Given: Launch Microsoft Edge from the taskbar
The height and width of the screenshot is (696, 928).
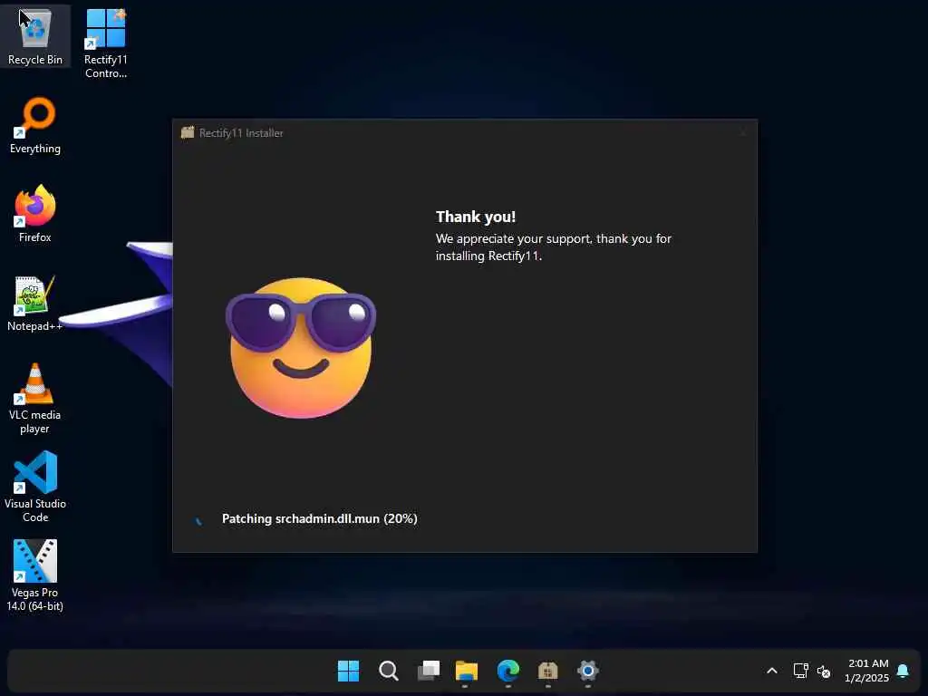Looking at the screenshot, I should [x=507, y=671].
